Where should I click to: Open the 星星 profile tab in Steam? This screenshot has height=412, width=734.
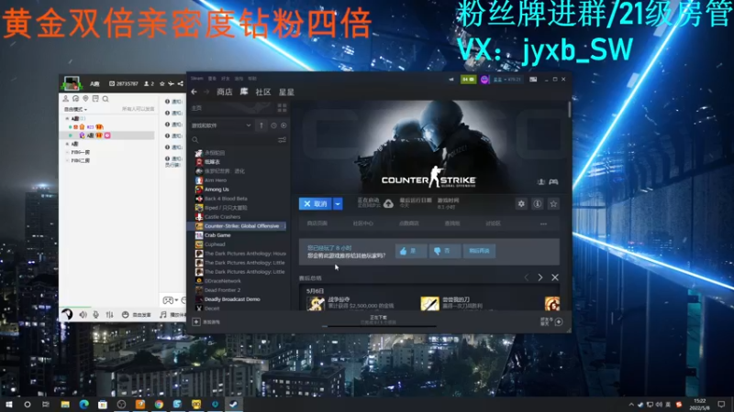[x=286, y=92]
